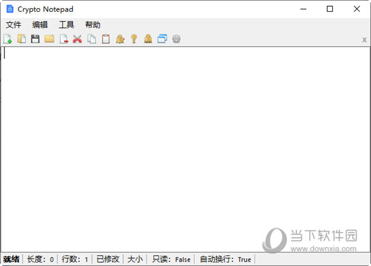The width and height of the screenshot is (371, 266).
Task: Minimize the Crypto Notepad window
Action: click(304, 9)
